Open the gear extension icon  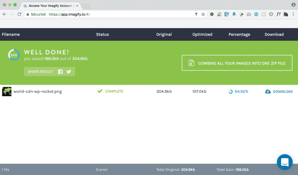click(212, 15)
